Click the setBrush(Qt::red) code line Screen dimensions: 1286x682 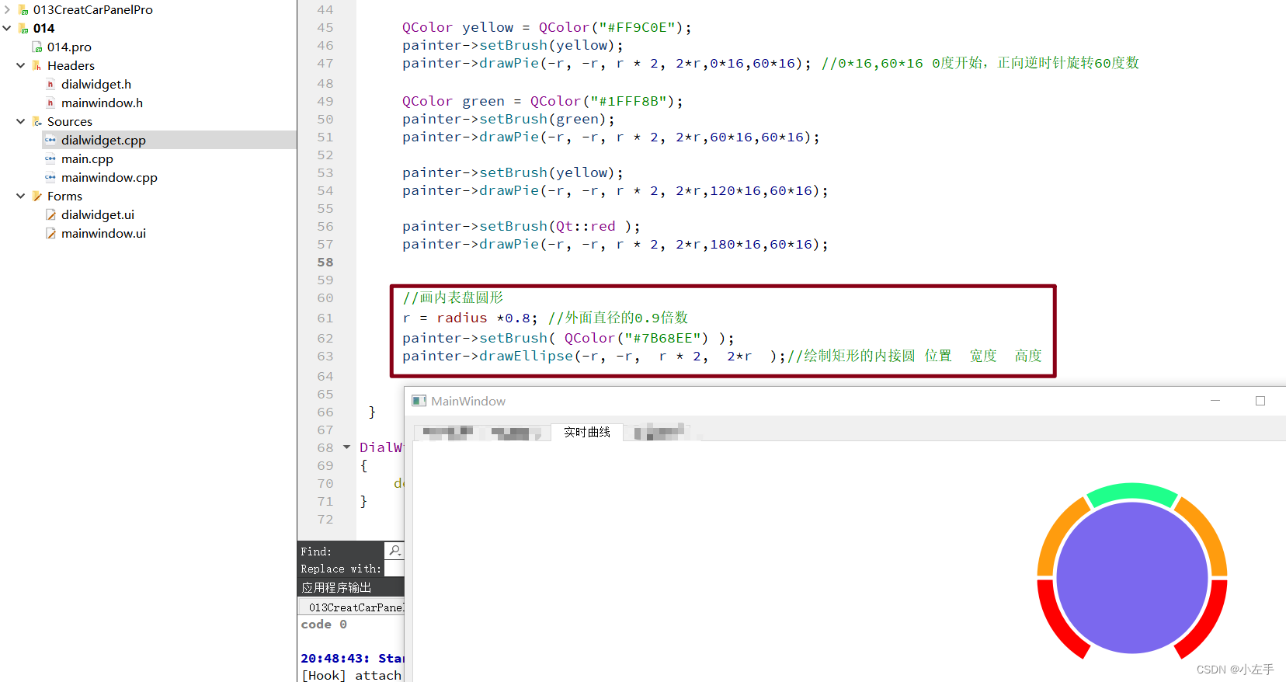[x=521, y=226]
